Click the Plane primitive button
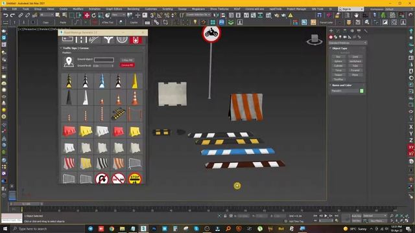The height and width of the screenshot is (233, 415). (355, 75)
